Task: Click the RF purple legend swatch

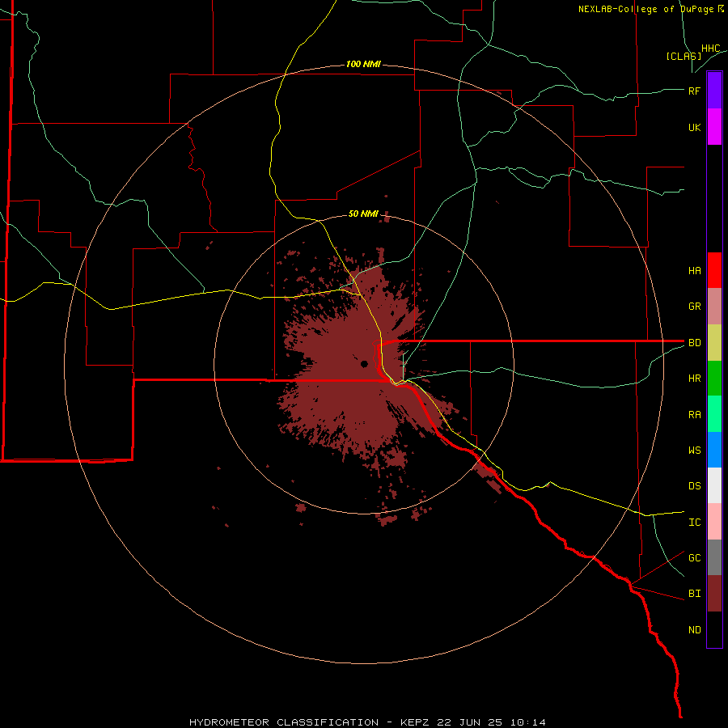Action: click(714, 91)
